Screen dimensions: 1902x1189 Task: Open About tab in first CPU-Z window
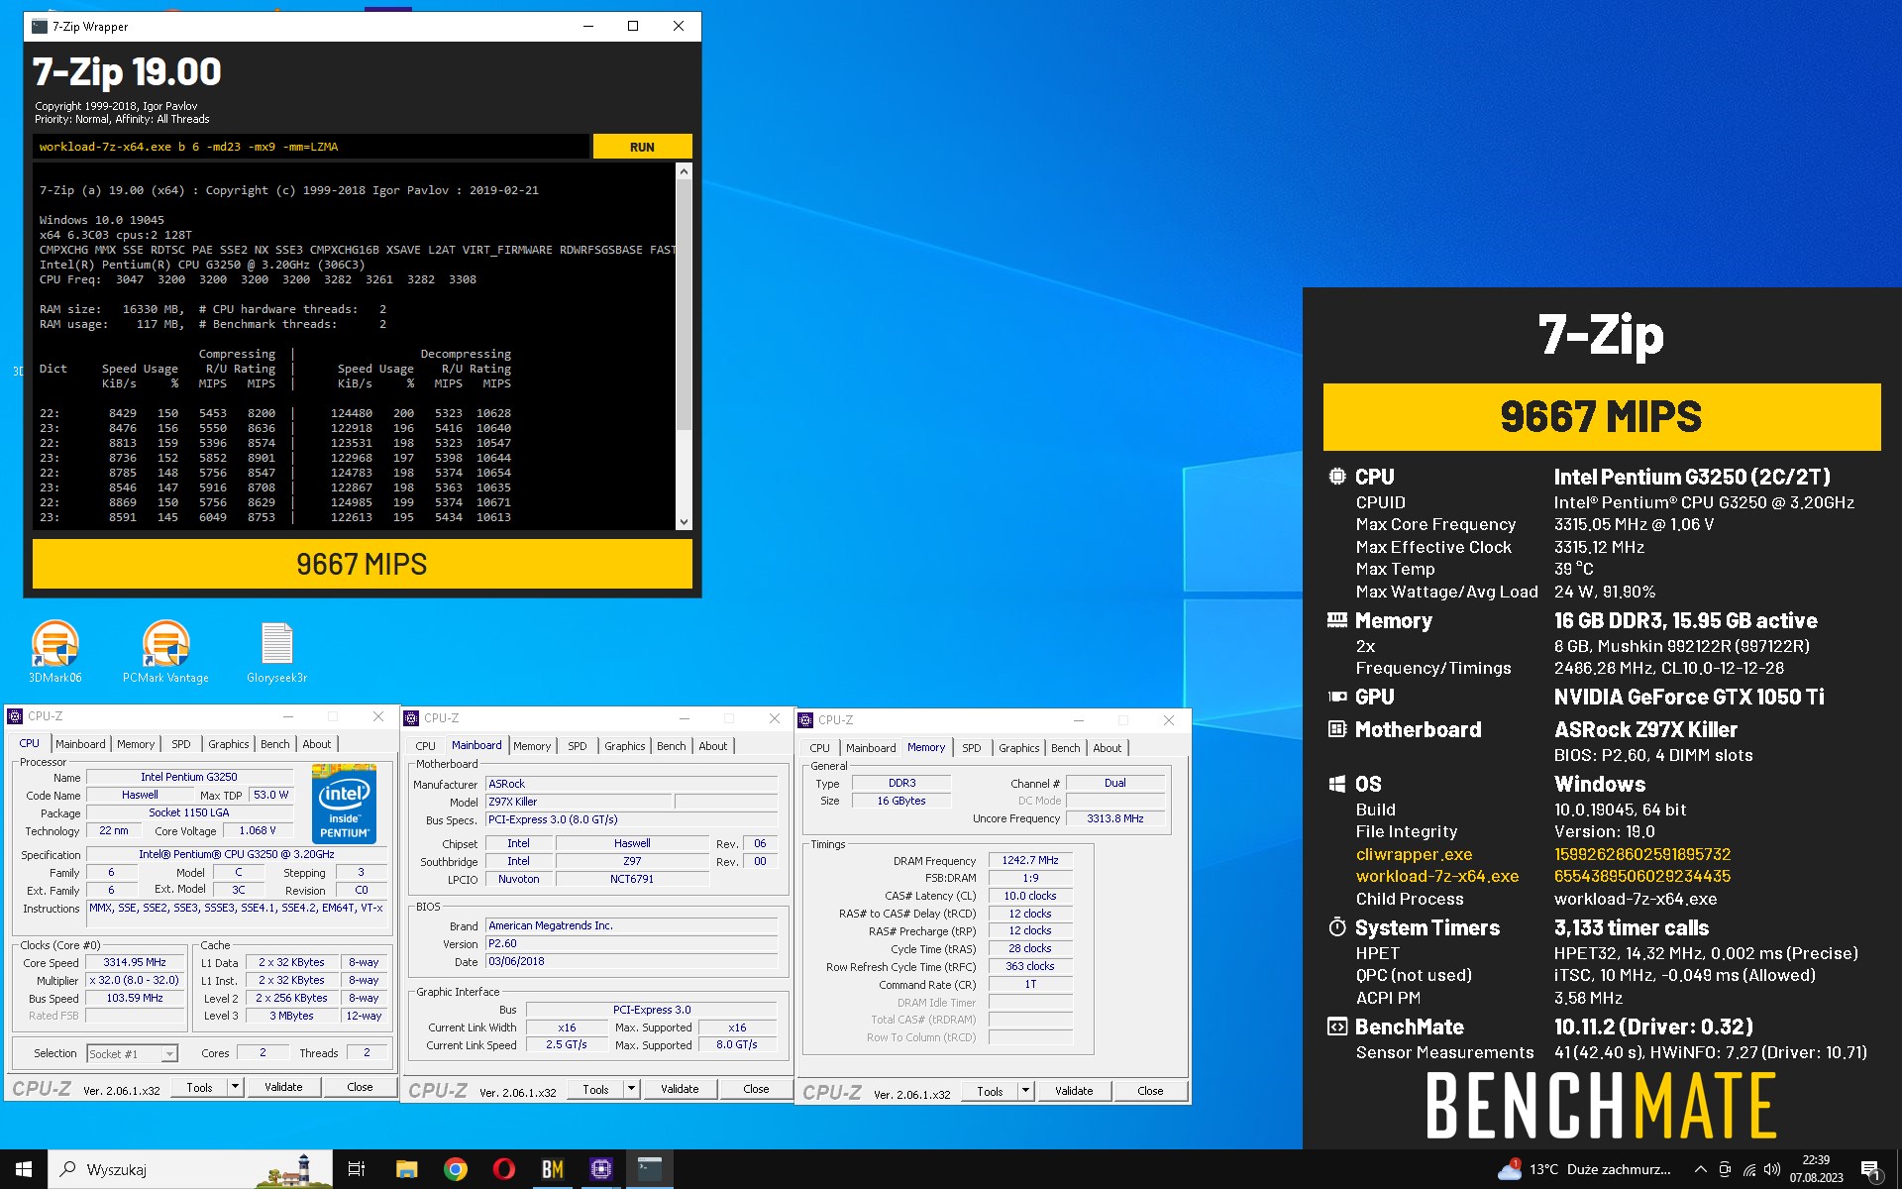coord(317,744)
